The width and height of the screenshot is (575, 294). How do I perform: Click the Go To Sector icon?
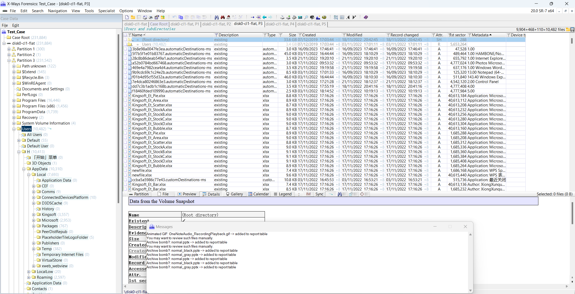(258, 17)
